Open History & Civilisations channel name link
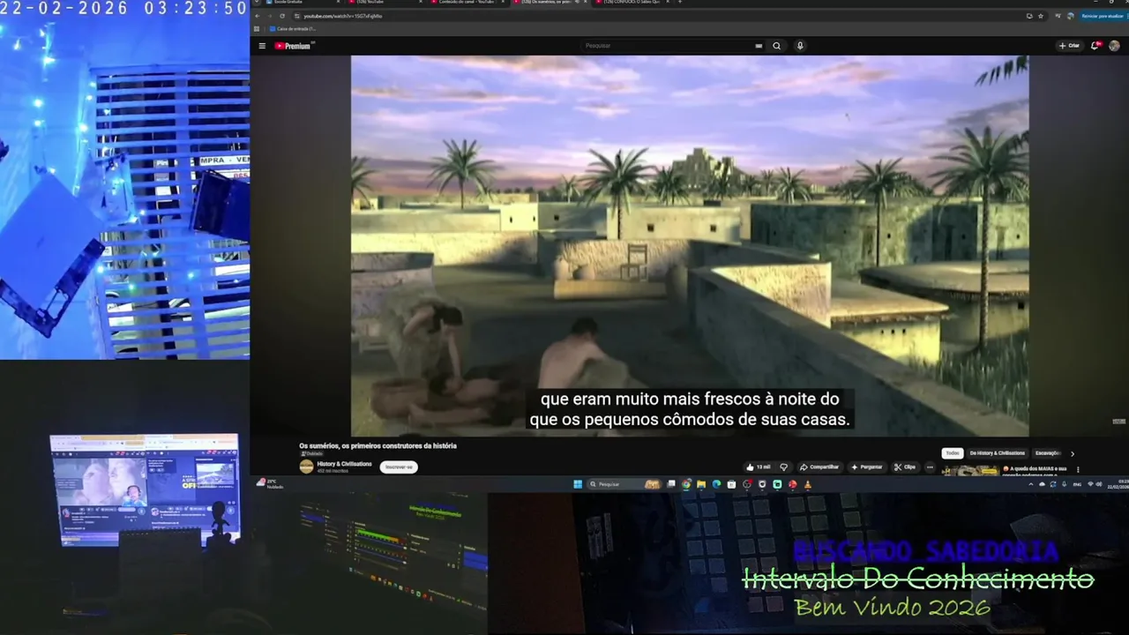This screenshot has width=1129, height=635. pos(344,464)
